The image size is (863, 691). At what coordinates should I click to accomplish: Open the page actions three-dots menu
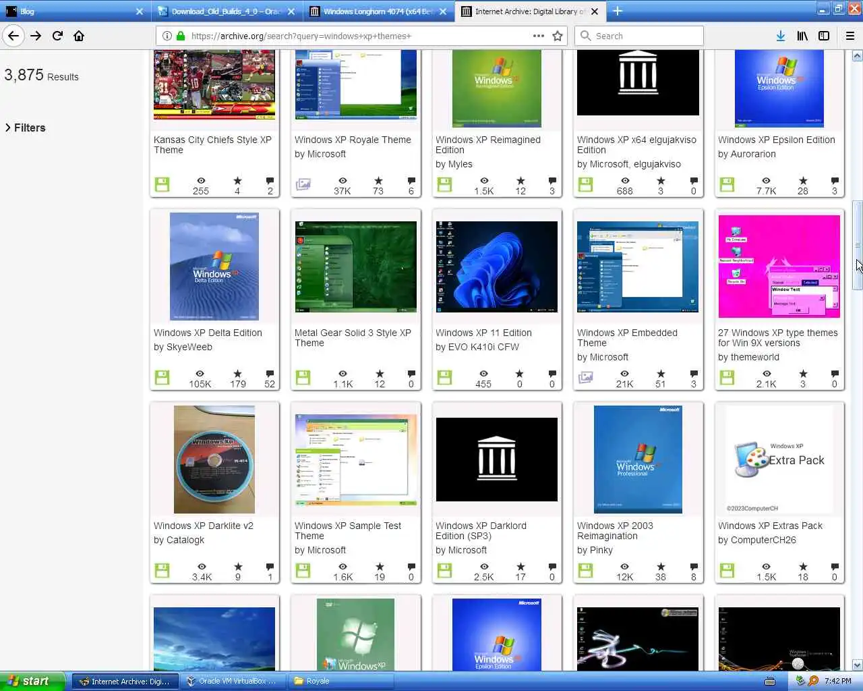(x=538, y=36)
